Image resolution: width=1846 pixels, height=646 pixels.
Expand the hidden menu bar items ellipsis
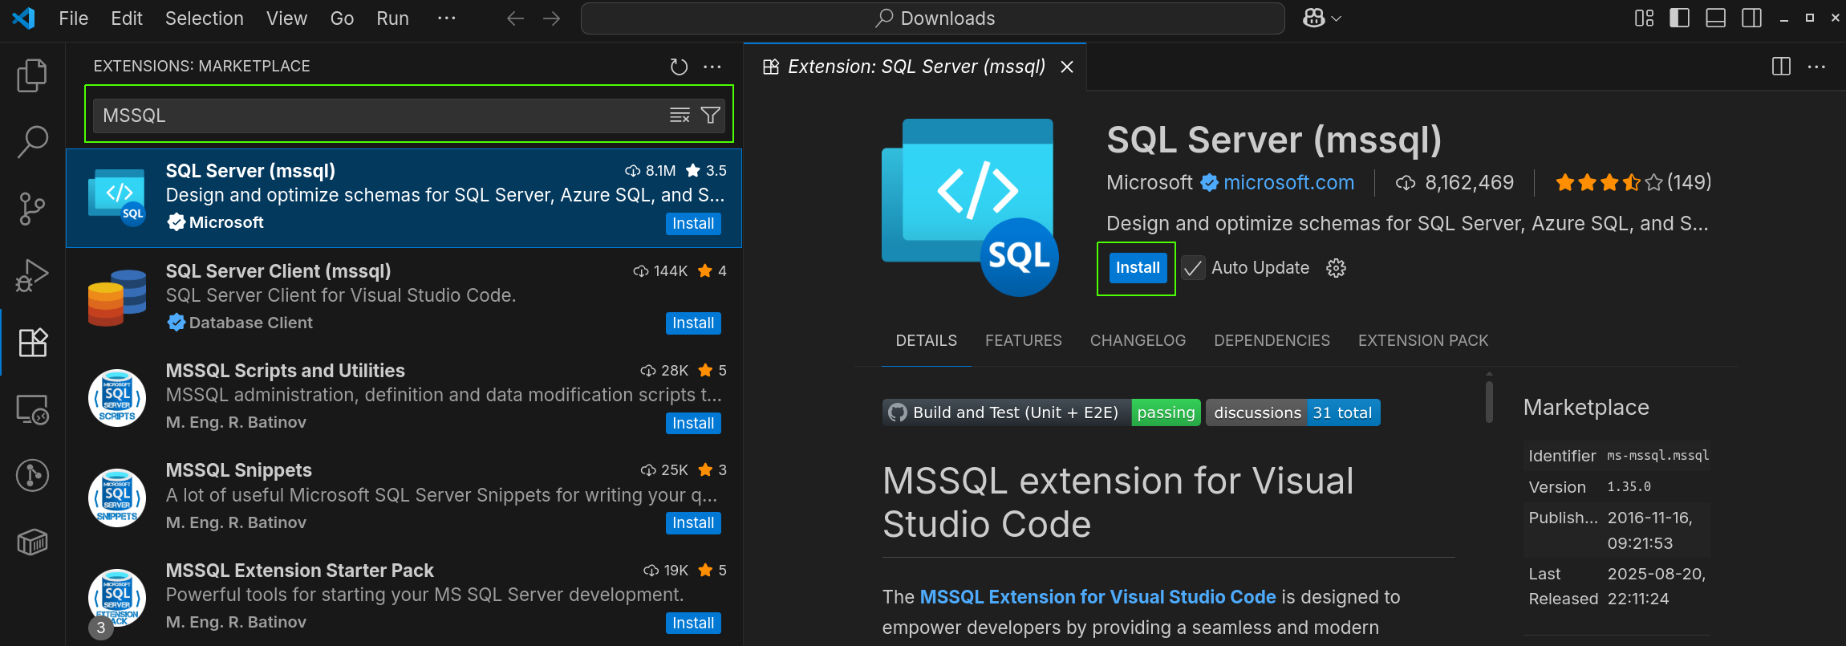[447, 18]
